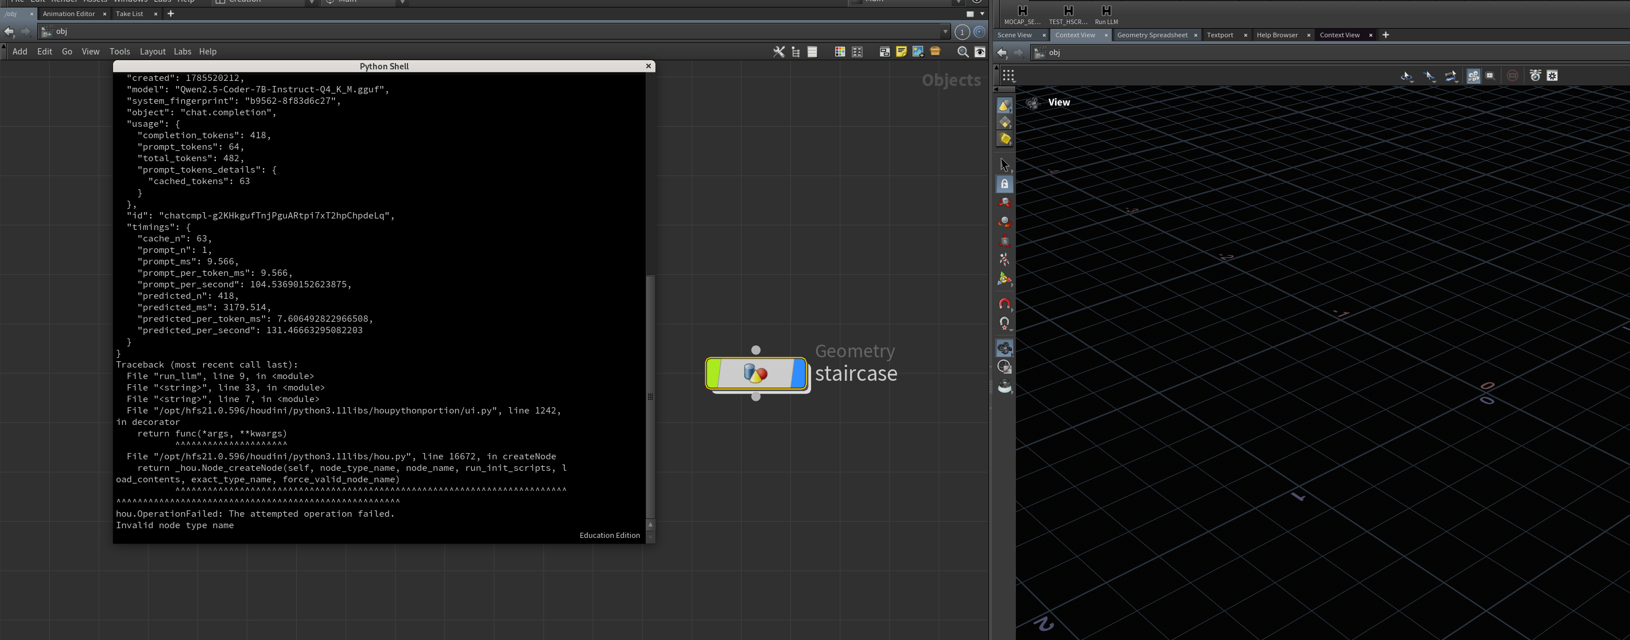Click the Python Shell scroll-down arrow
This screenshot has height=640, width=1630.
tap(650, 536)
